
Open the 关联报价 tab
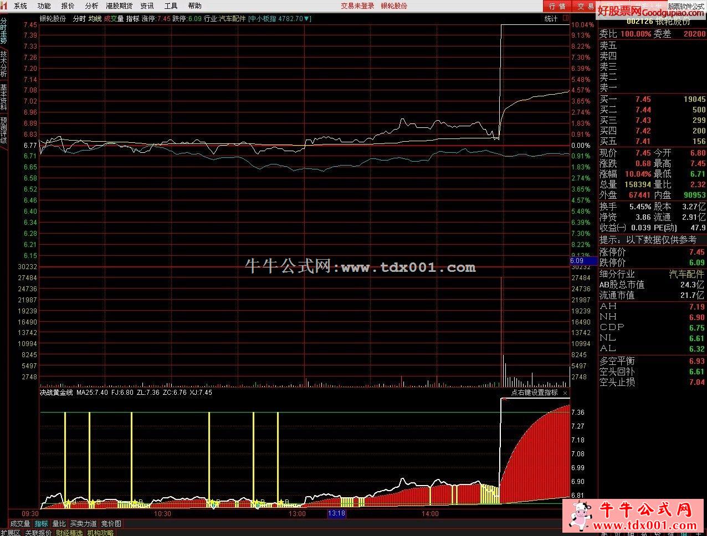(x=38, y=533)
